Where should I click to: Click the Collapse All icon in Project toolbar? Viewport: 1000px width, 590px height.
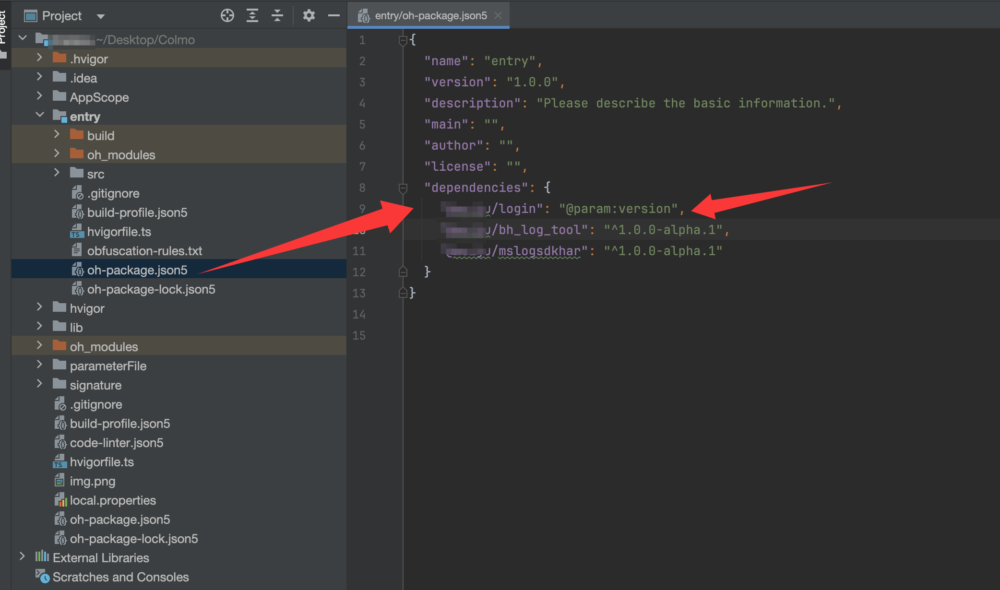pos(277,16)
